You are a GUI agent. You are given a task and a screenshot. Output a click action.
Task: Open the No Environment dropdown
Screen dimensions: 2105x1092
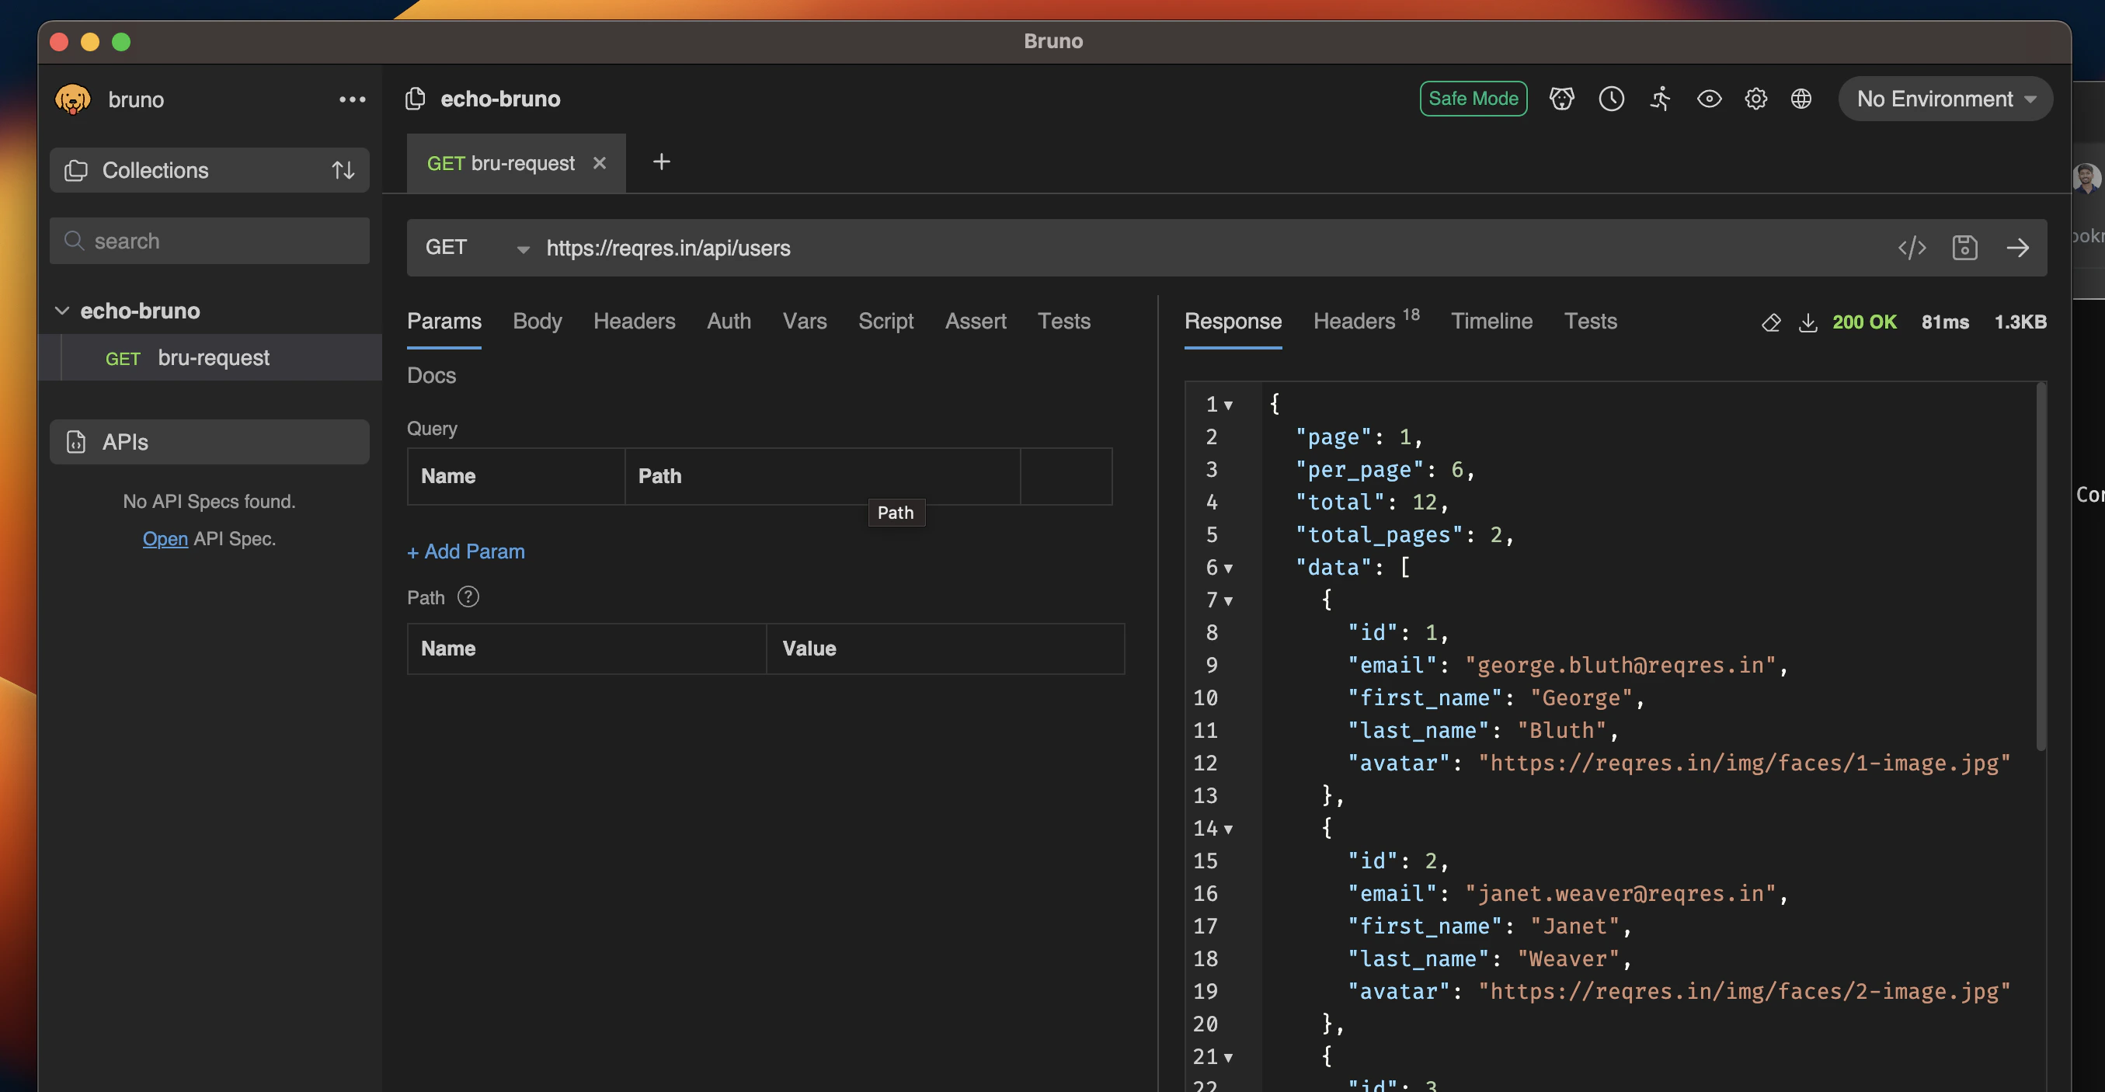1945,99
